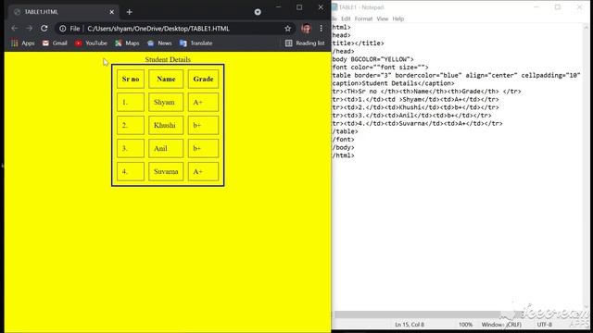Focus the Chrome address bar URL

tap(158, 29)
